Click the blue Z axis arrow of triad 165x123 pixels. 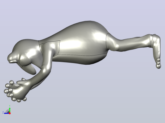tap(7, 113)
